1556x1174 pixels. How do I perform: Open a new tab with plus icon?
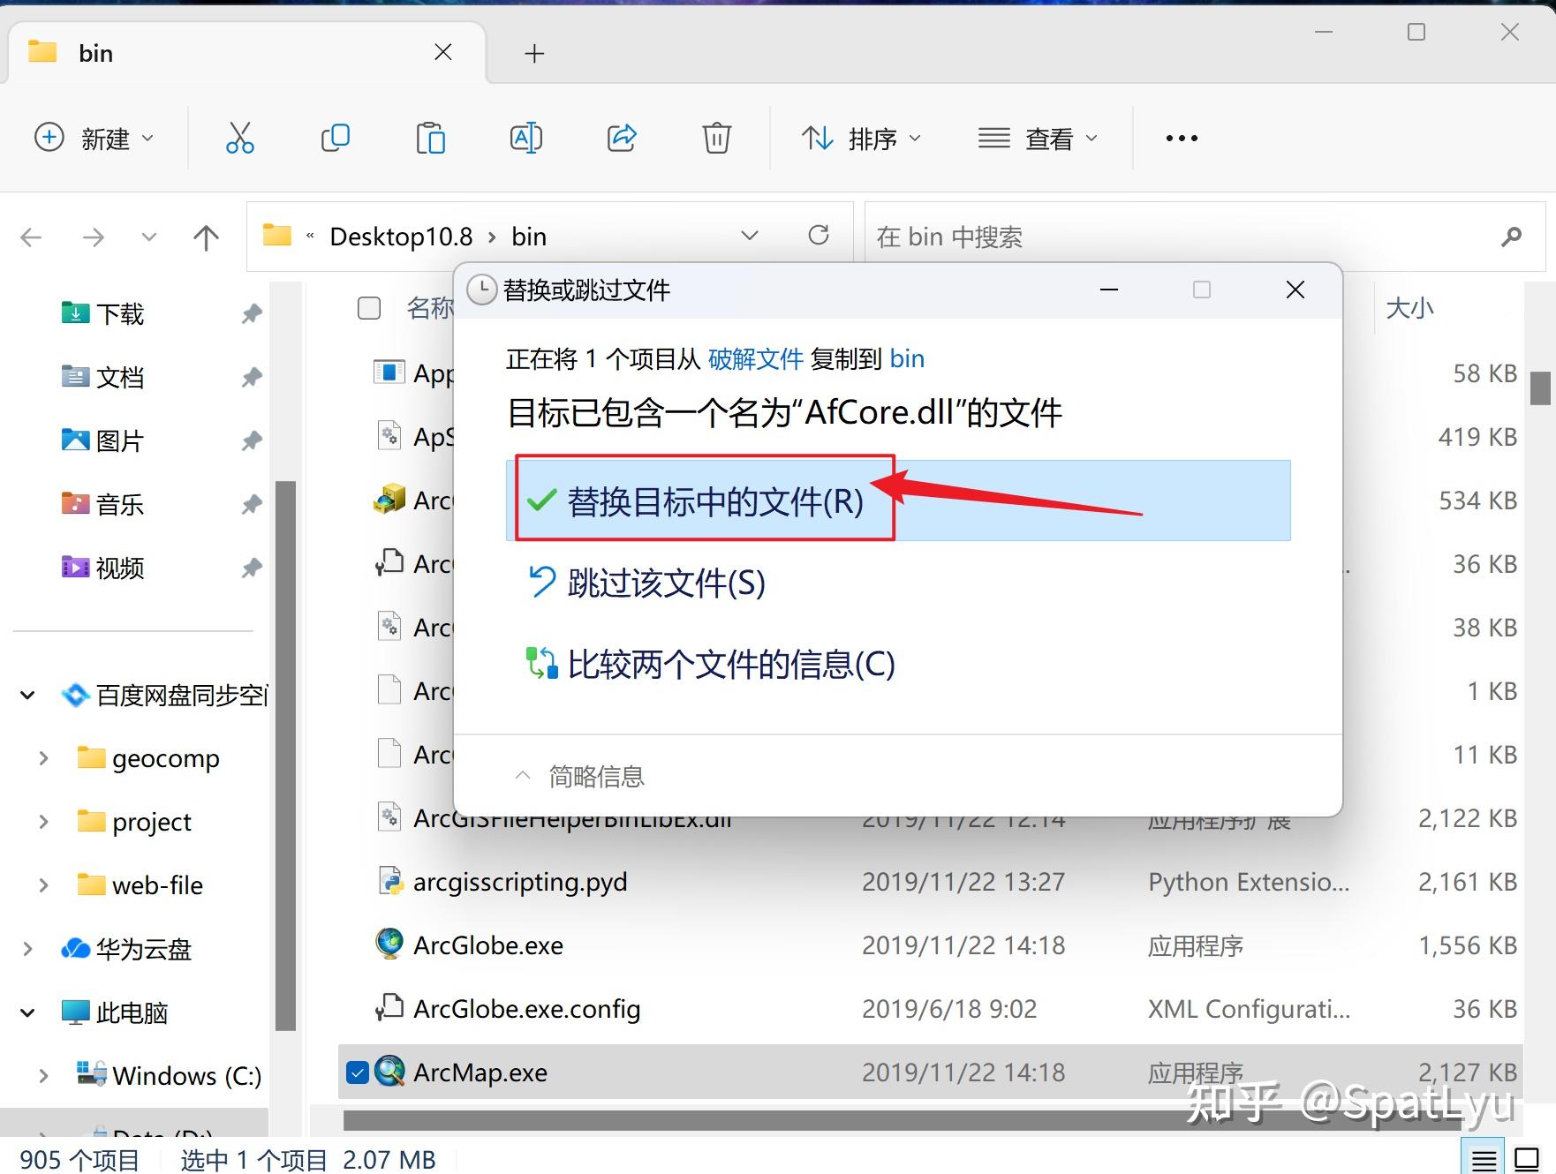[534, 54]
